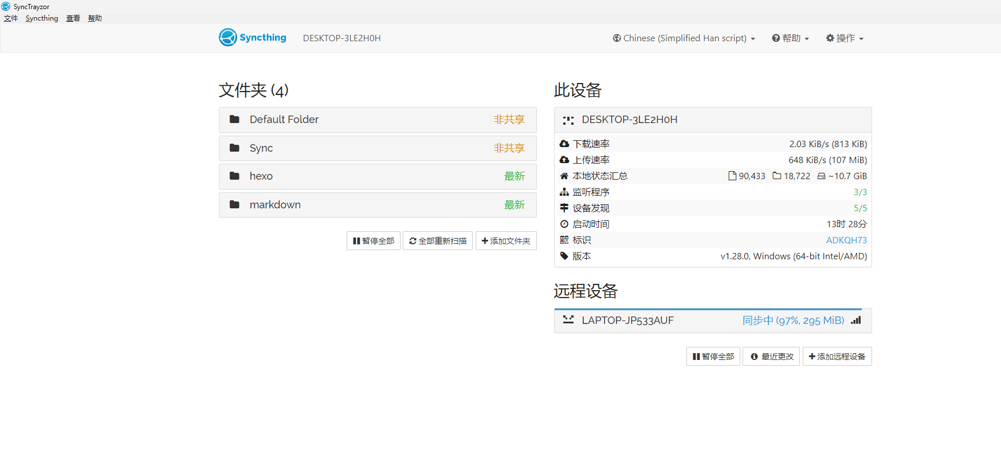Click the hexo folder icon
The image size is (1001, 463).
(234, 176)
